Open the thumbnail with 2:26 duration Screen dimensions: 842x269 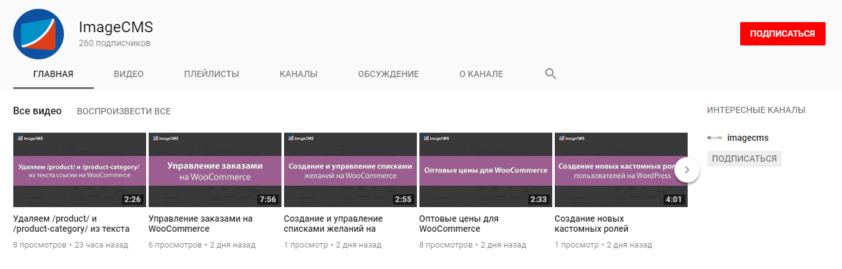click(x=80, y=170)
